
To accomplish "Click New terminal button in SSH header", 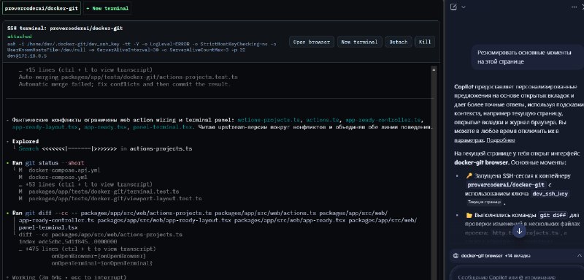I will [x=359, y=42].
